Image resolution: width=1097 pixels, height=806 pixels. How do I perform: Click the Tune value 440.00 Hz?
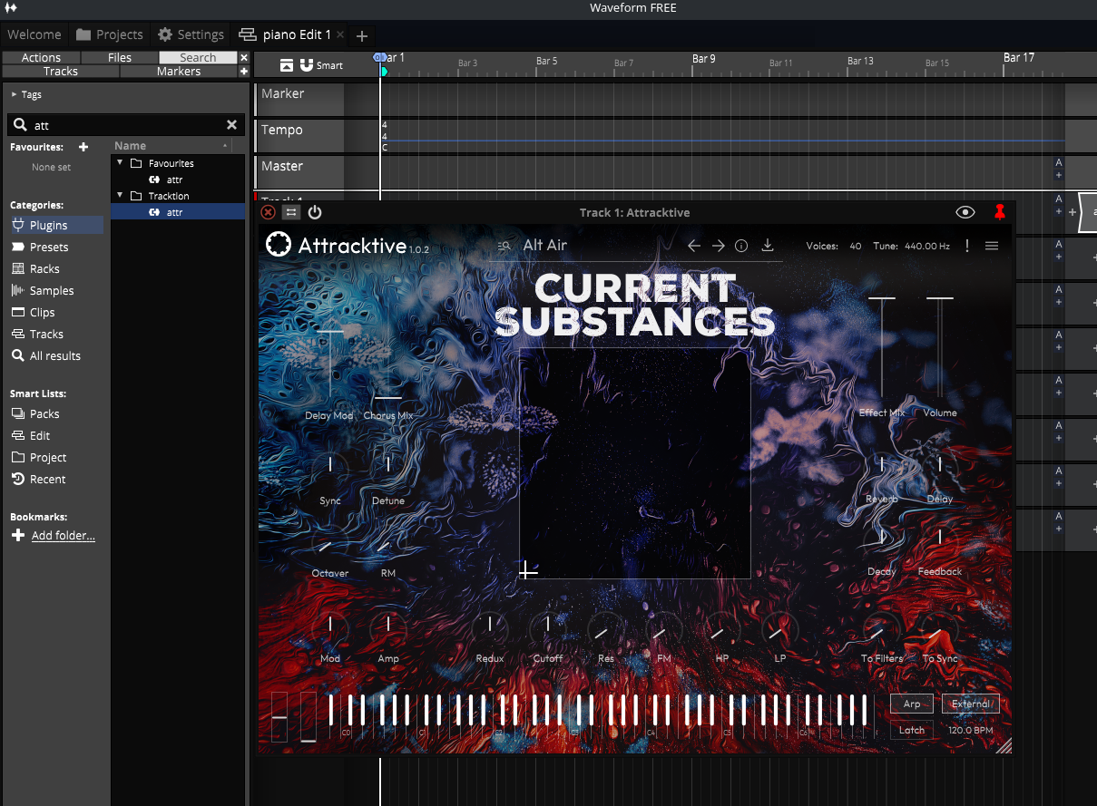927,246
